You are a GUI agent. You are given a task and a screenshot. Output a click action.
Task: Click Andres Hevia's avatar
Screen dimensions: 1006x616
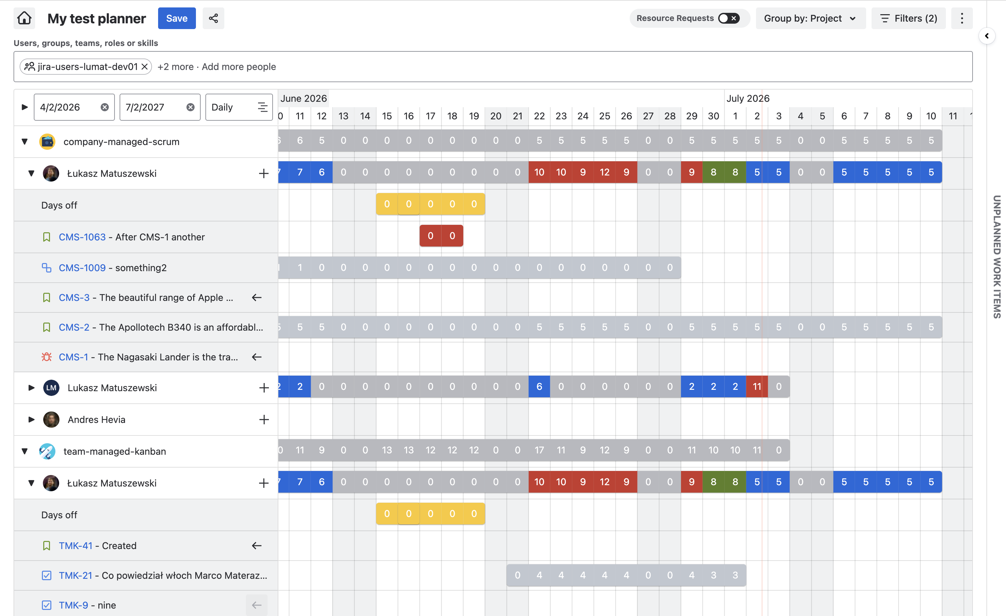click(x=51, y=420)
